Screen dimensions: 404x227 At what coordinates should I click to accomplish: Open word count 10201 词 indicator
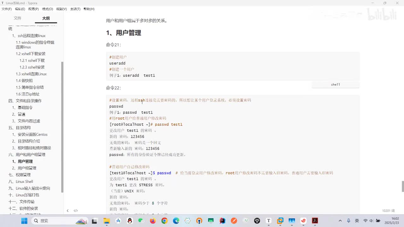pyautogui.click(x=388, y=211)
